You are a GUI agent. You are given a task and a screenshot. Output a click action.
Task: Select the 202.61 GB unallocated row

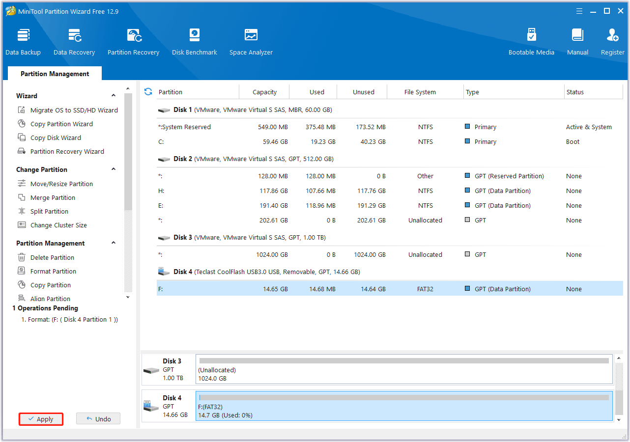390,220
